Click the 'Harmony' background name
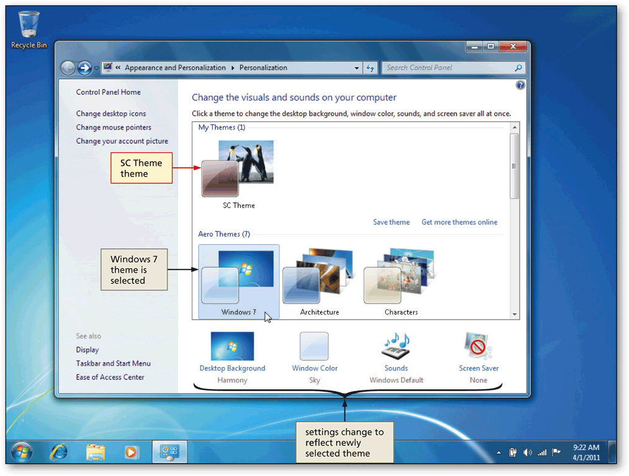 232,380
